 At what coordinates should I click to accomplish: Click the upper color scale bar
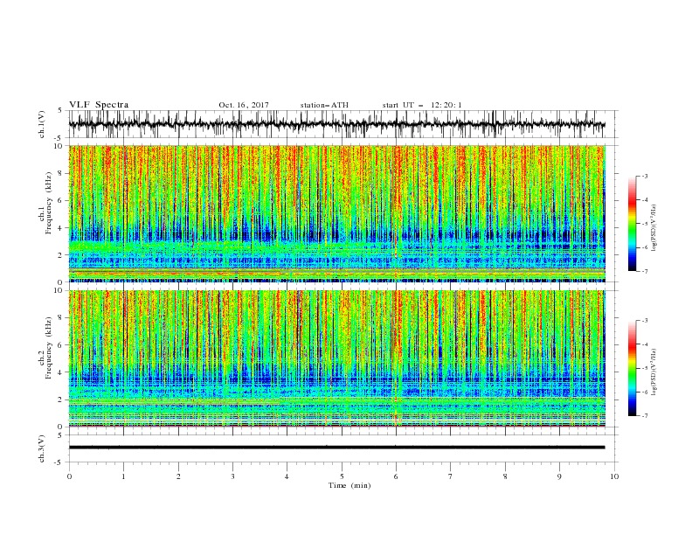pyautogui.click(x=632, y=224)
